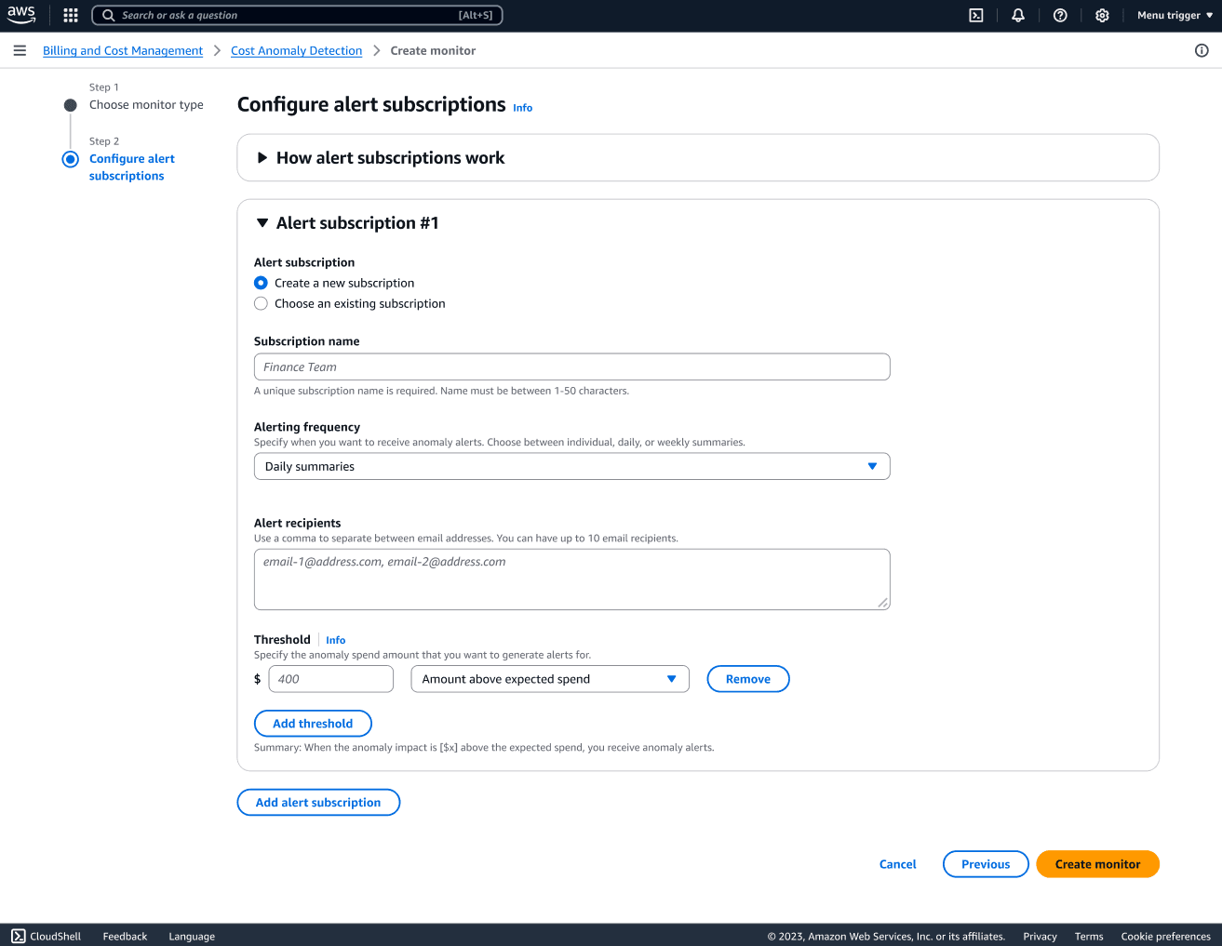1222x946 pixels.
Task: Select Choose an existing subscription
Action: point(261,303)
